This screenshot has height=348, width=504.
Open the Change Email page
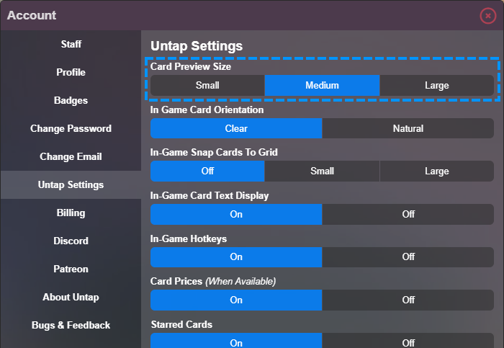(x=71, y=156)
